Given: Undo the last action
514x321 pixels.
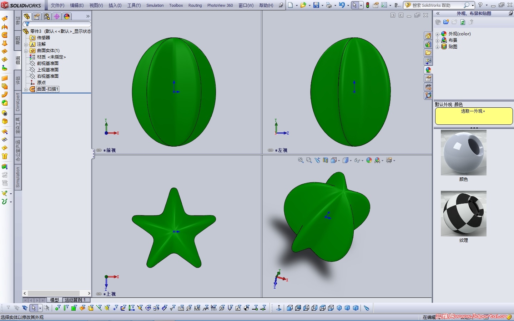Looking at the screenshot, I should click(x=342, y=5).
